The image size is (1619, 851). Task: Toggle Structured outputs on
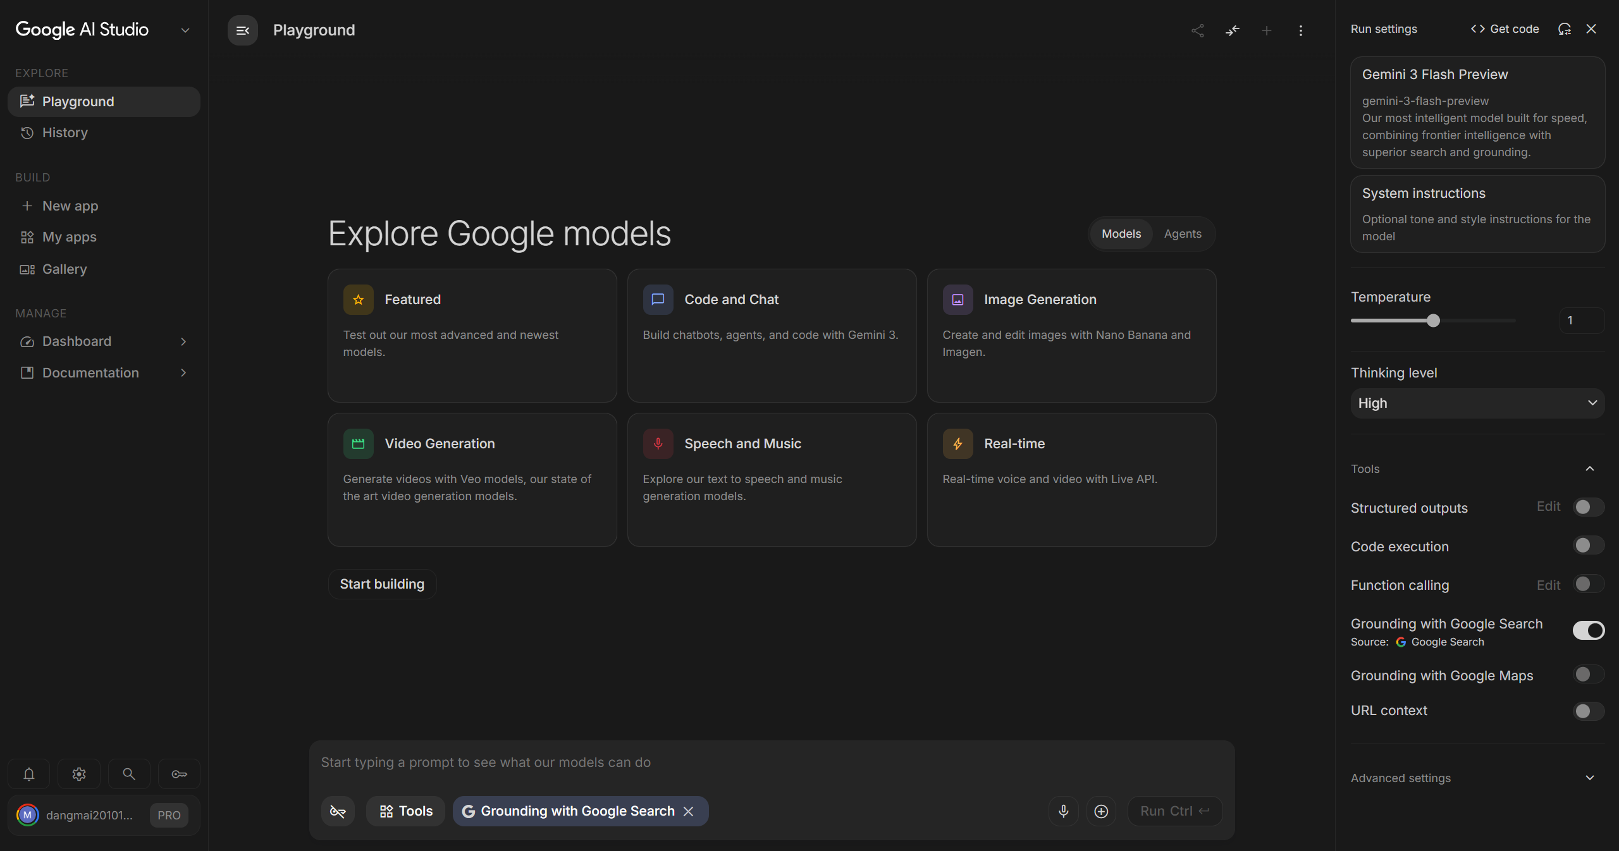(x=1588, y=507)
